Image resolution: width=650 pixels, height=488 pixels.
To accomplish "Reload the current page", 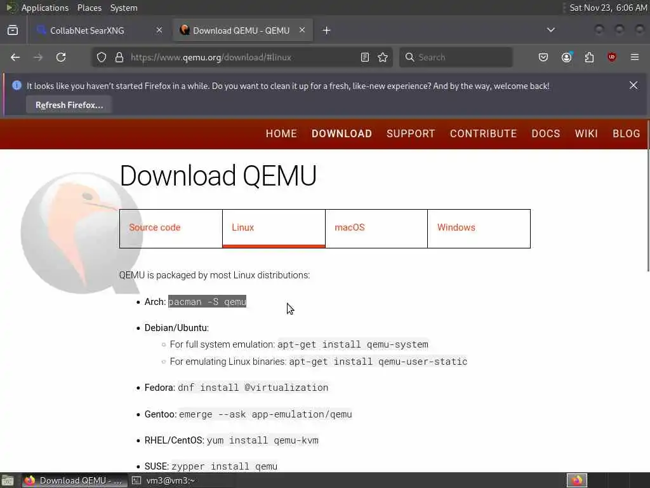I will (61, 57).
